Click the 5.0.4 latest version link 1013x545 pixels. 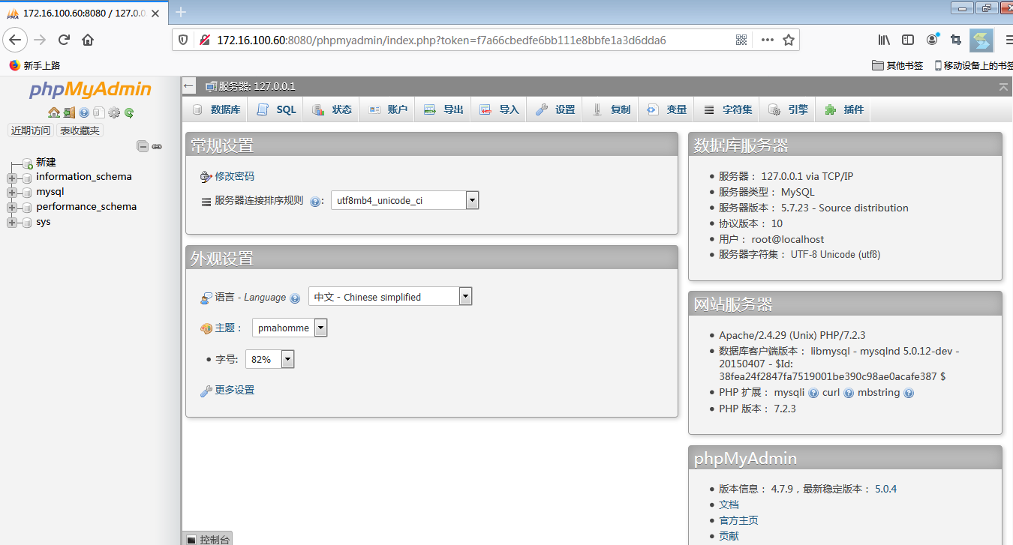(885, 489)
